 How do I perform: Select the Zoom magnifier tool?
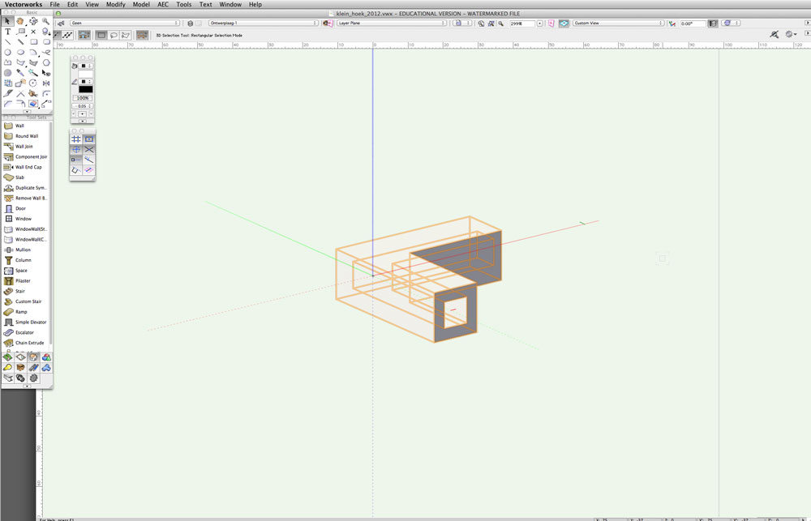point(46,21)
